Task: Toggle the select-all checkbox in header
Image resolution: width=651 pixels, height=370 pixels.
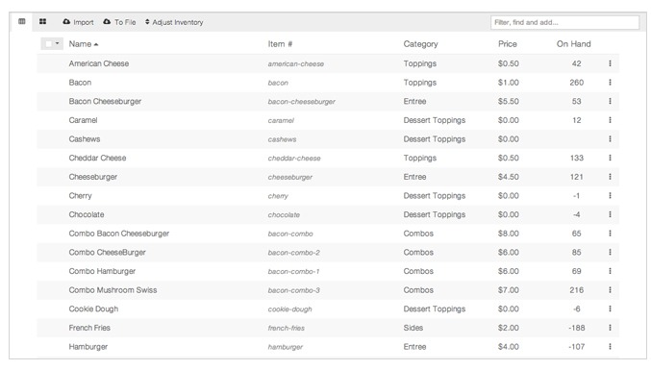Action: 49,43
